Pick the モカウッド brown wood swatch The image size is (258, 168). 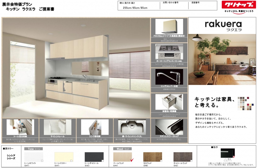tap(153, 157)
